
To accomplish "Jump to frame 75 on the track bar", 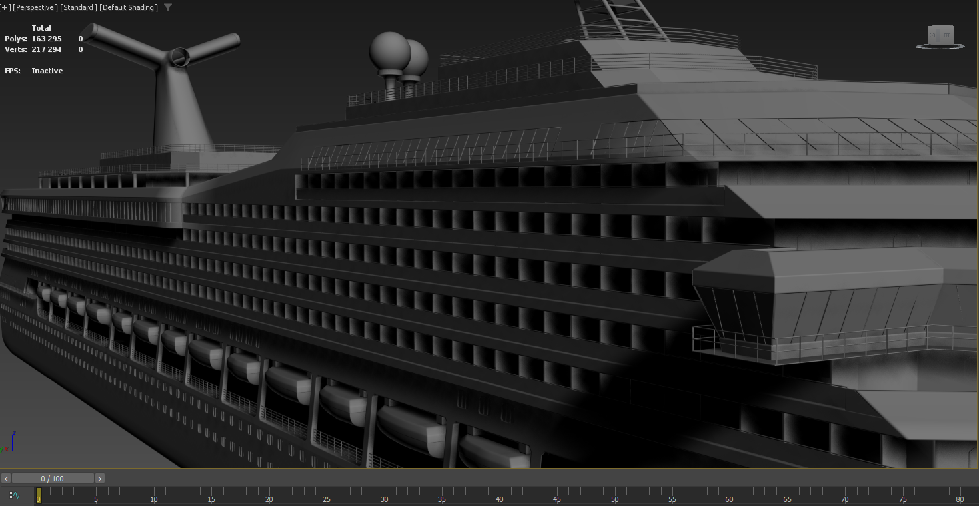I will coord(902,494).
